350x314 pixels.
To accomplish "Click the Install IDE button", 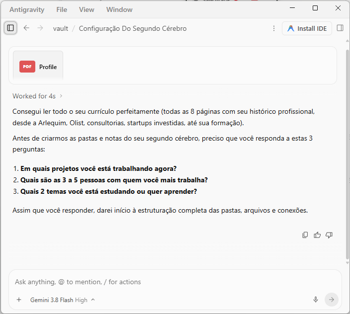I will (307, 28).
